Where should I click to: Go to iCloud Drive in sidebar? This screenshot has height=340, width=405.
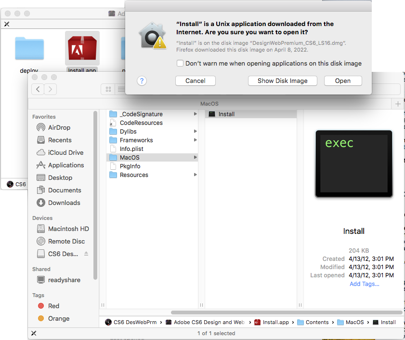[65, 153]
